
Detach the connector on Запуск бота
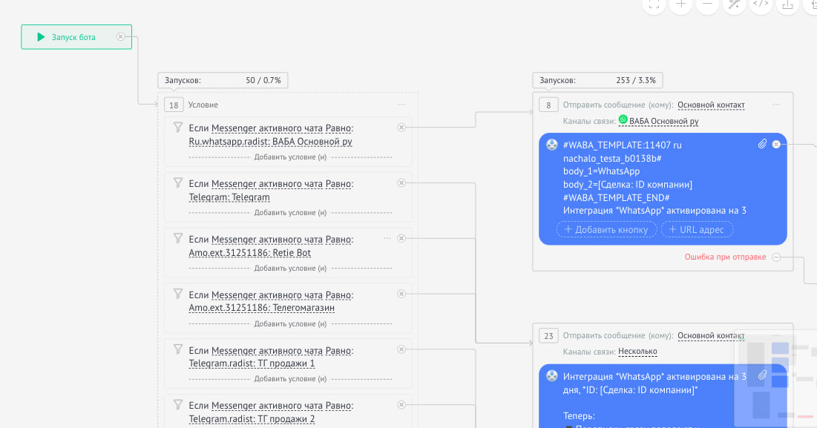[120, 36]
